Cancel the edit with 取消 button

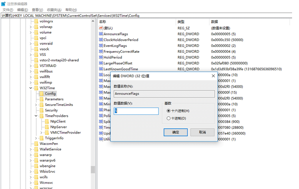click(202, 132)
